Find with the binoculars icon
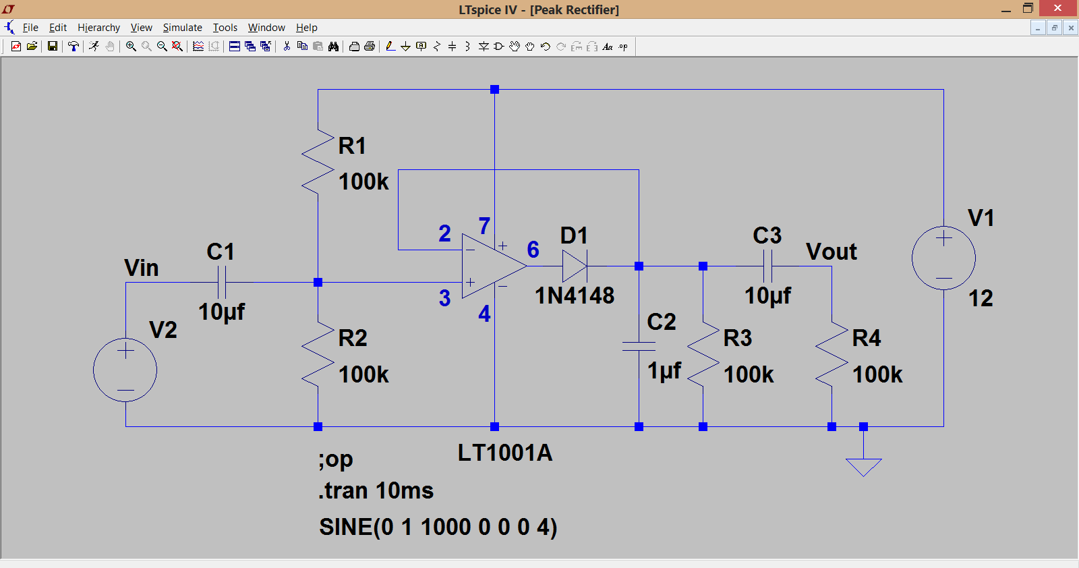Screen dimensions: 1079x568 click(x=333, y=47)
